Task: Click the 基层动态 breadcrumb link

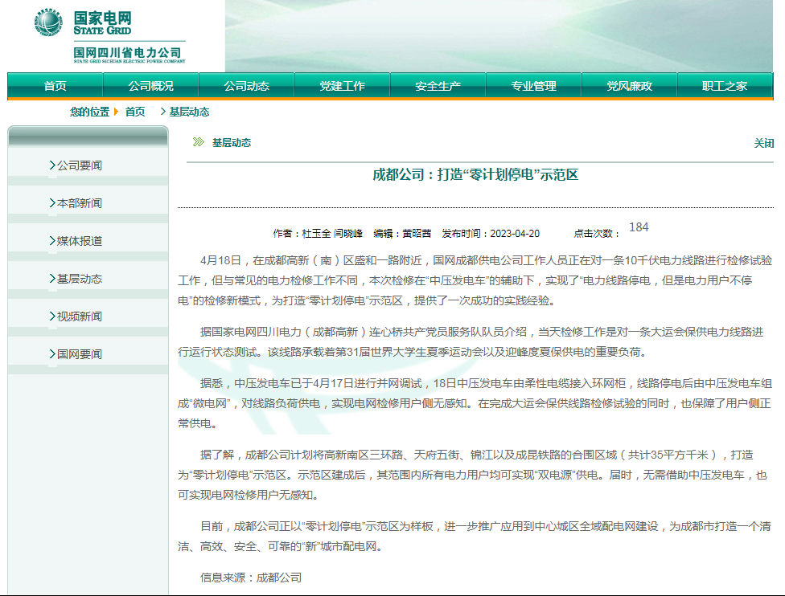Action: point(189,112)
